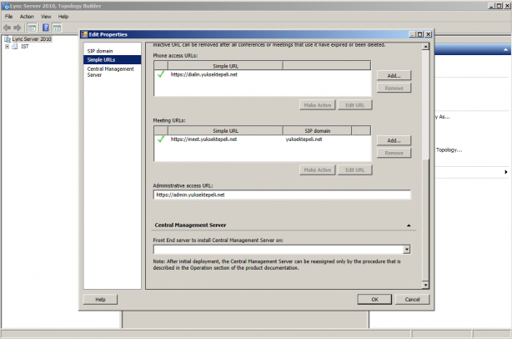Click the blue Help toolbar icon

pyautogui.click(x=46, y=28)
